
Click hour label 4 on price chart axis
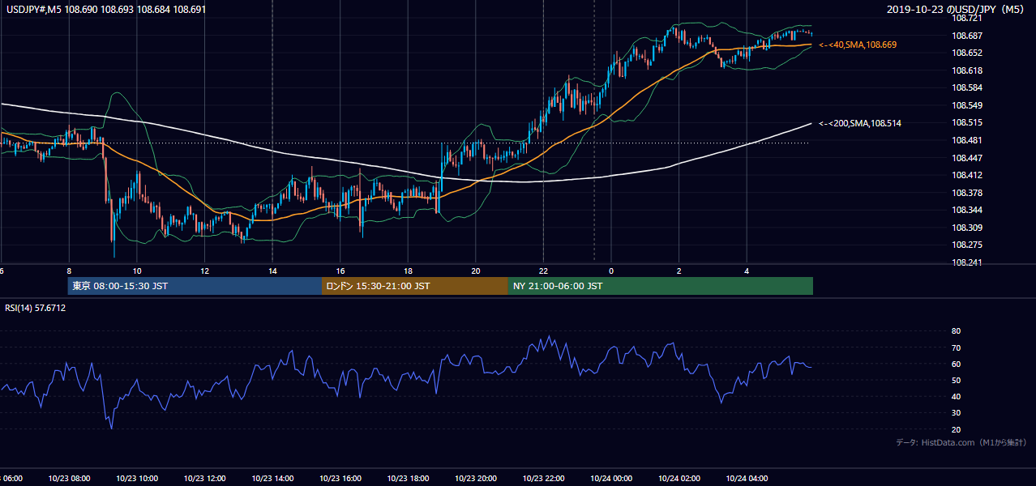pos(747,271)
